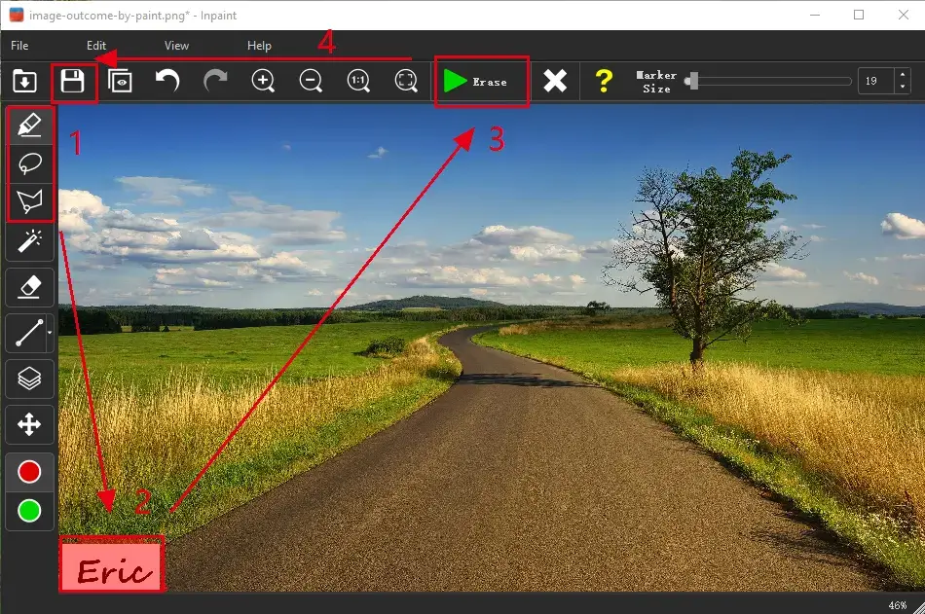Decrease marker size with down stepper
The image size is (925, 614).
903,88
